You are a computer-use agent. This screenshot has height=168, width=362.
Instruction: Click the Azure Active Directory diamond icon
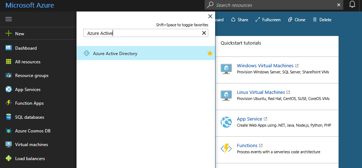[86, 53]
